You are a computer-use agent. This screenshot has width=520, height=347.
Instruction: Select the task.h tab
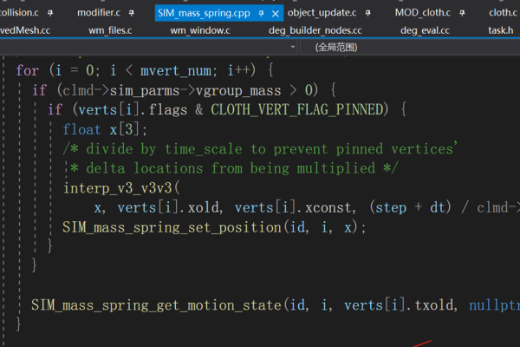click(x=500, y=29)
